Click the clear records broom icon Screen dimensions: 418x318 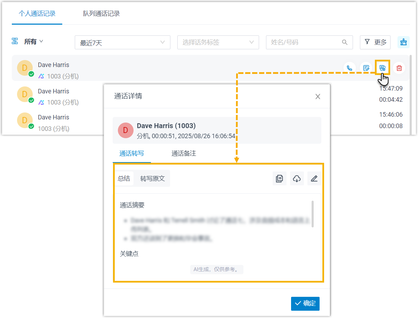[x=403, y=42]
